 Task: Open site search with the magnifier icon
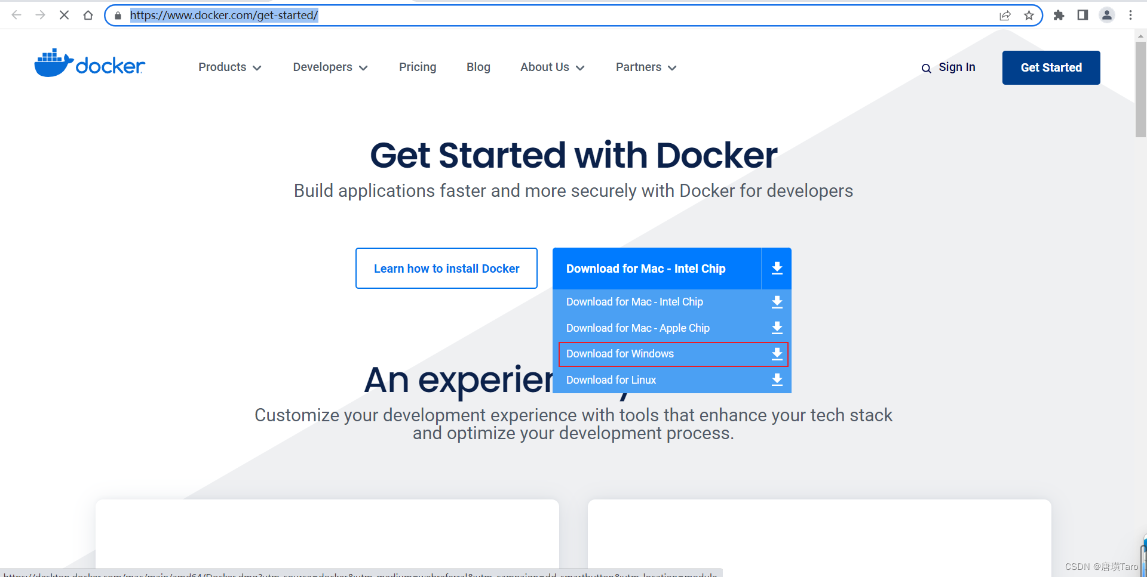(926, 69)
